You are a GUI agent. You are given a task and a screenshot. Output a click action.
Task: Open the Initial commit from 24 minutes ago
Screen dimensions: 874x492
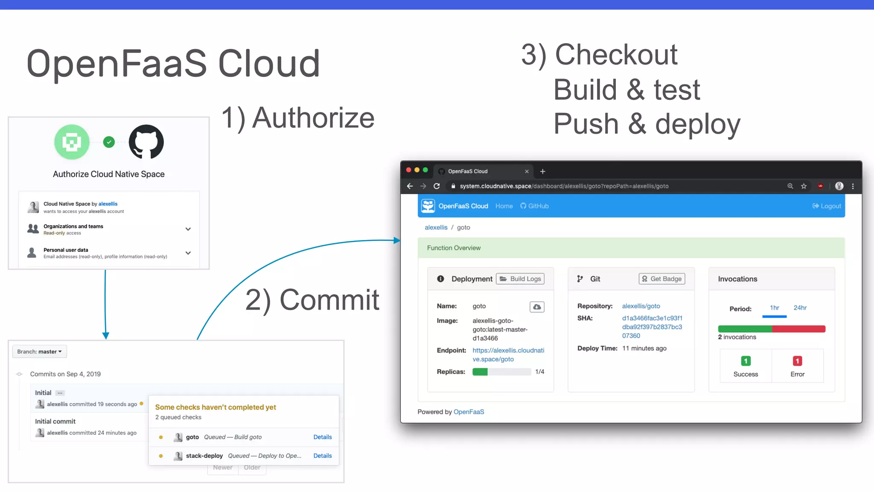55,422
